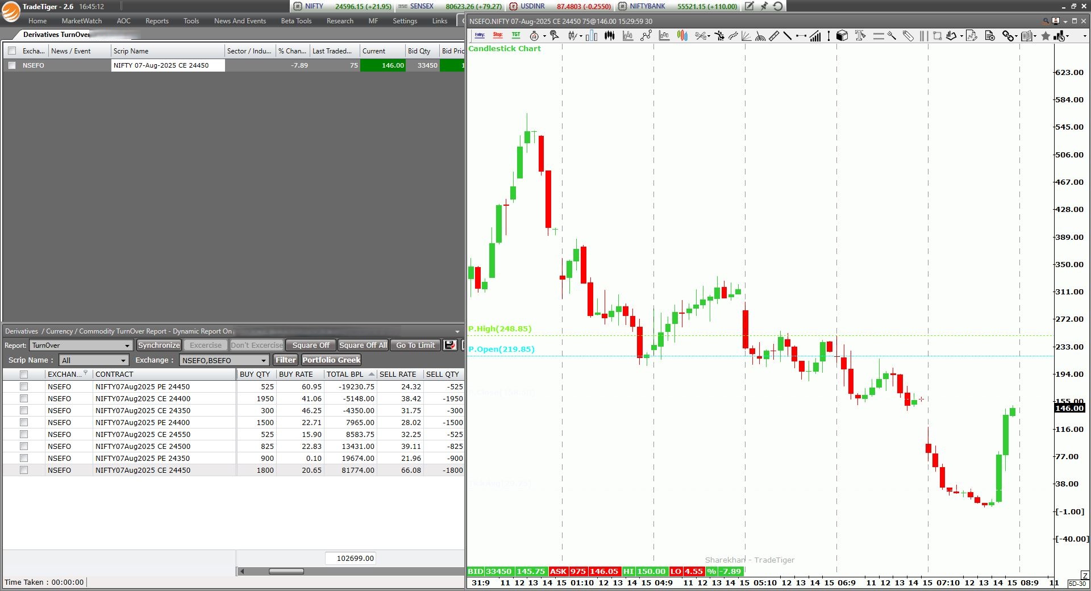Viewport: 1091px width, 591px height.
Task: Select the Derivatives TurnOver tab
Action: tap(57, 35)
